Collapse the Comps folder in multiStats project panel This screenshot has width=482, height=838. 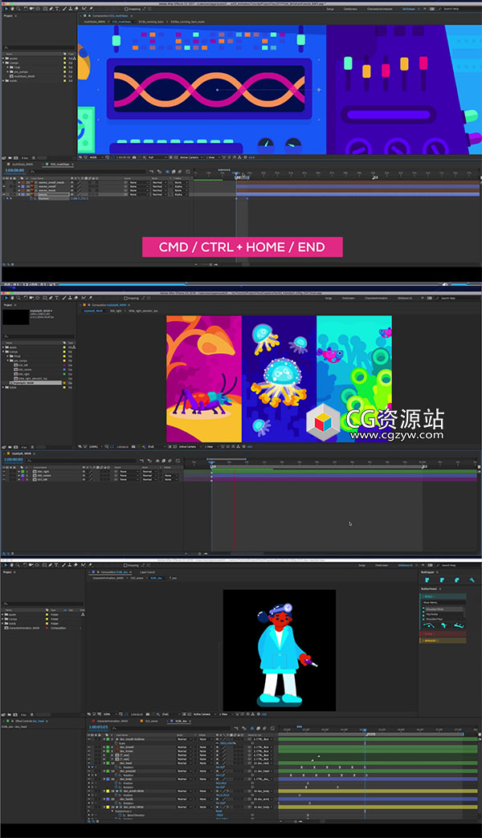point(3,63)
